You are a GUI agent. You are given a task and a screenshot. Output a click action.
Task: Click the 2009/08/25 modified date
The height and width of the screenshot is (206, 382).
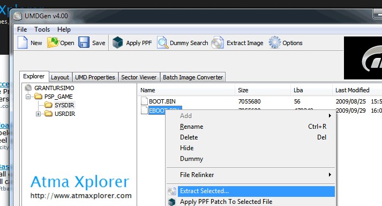[351, 101]
